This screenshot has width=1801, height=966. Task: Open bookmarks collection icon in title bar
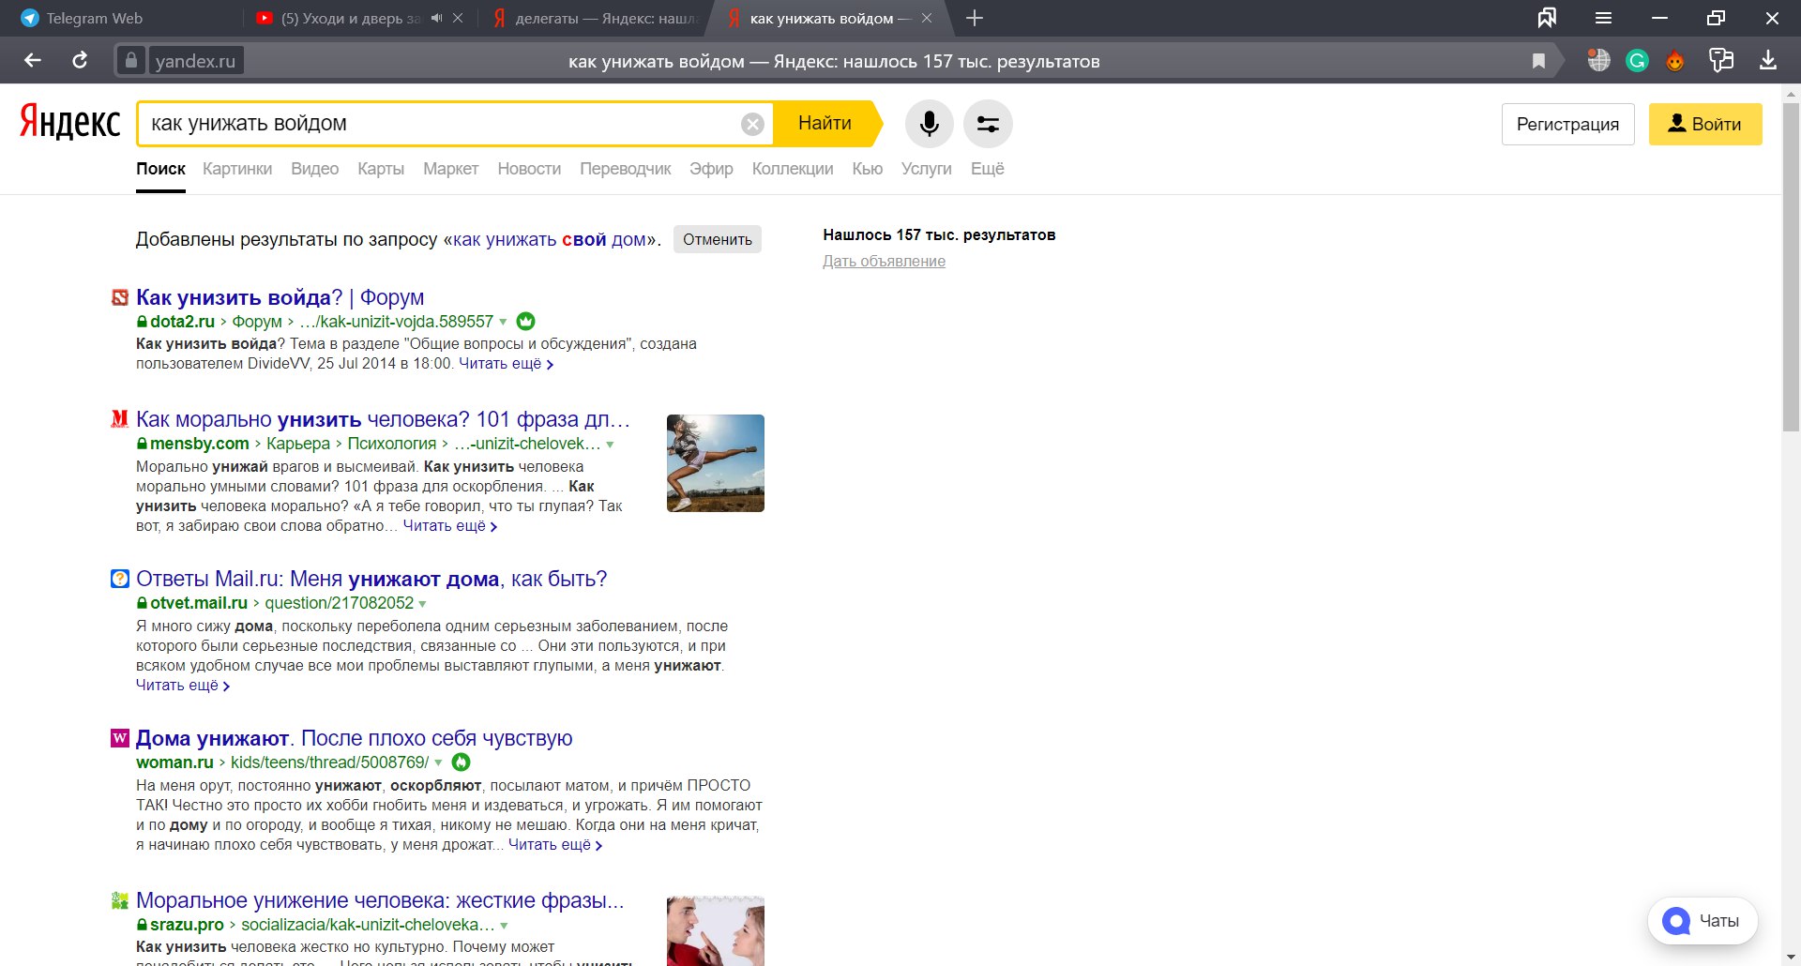click(1547, 18)
